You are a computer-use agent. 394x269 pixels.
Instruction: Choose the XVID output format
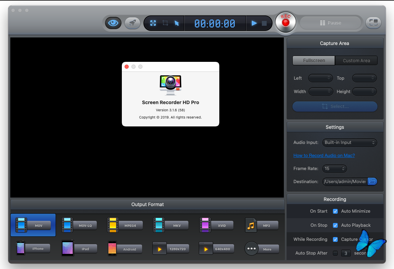[216, 225]
